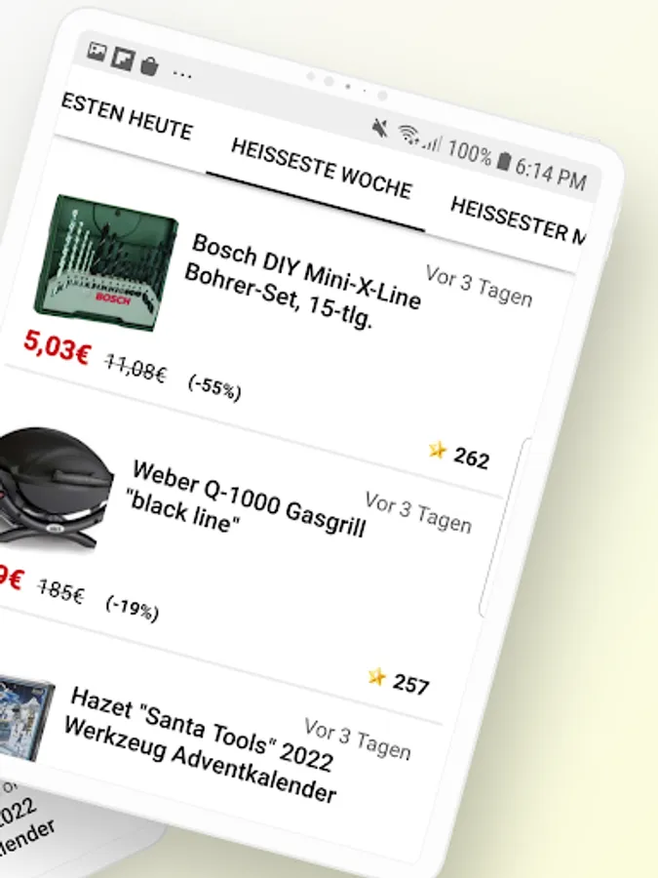Screen dimensions: 658x878
Task: Tap the Wi-Fi signal icon
Action: tap(409, 135)
